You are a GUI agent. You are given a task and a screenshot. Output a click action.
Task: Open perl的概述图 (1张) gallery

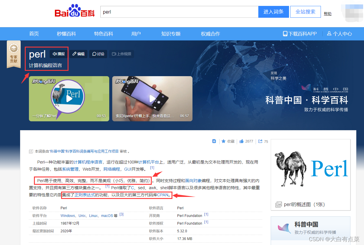pyautogui.click(x=304, y=204)
